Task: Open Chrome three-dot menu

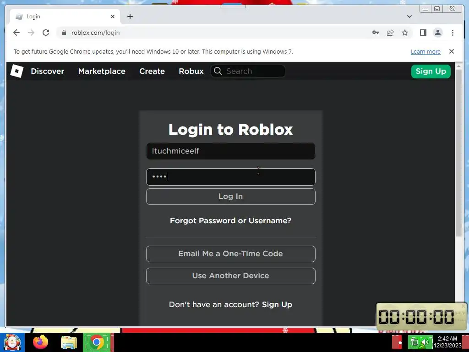Action: 453,33
